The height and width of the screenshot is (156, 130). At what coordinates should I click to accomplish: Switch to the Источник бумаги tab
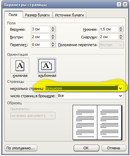[x=69, y=15]
